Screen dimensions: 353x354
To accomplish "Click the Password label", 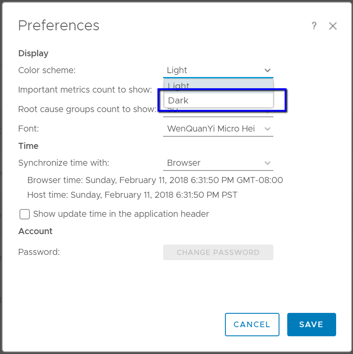I will coord(39,252).
